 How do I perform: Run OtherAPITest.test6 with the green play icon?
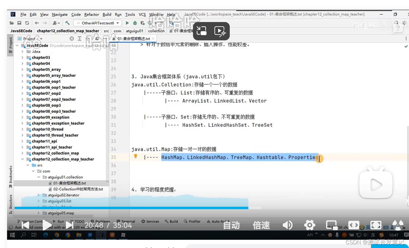click(127, 23)
